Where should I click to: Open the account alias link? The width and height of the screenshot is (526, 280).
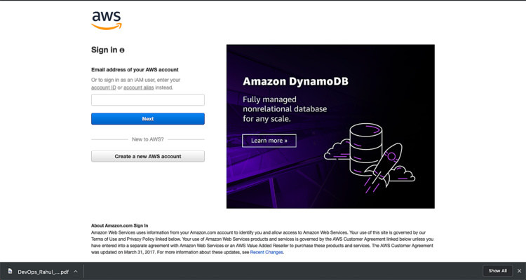pos(138,87)
